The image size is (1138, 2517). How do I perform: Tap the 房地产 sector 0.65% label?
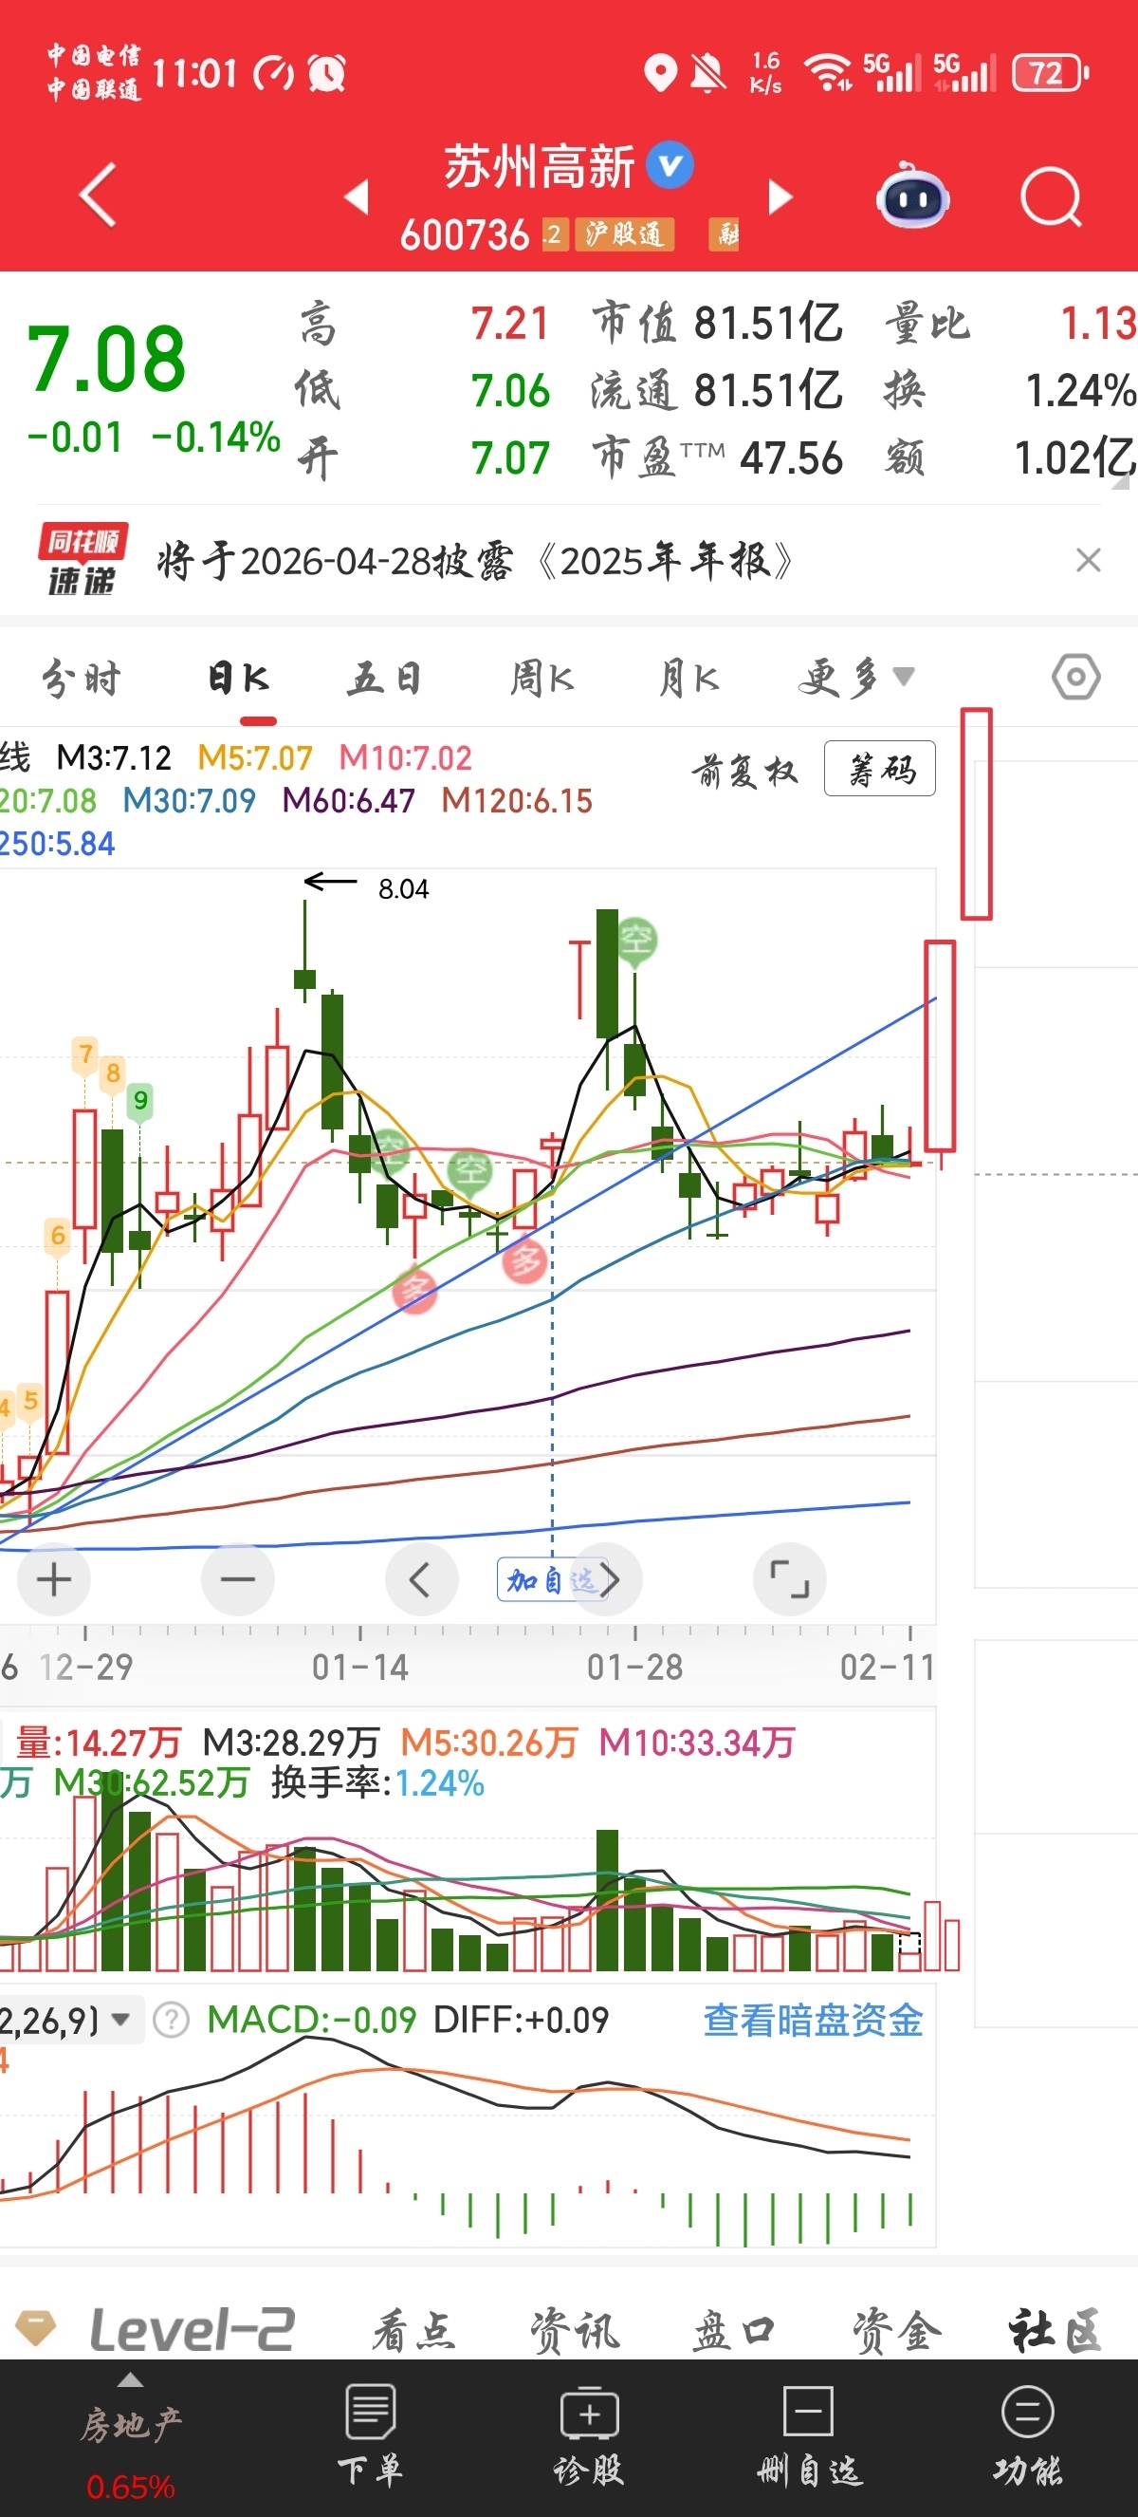(x=130, y=2487)
